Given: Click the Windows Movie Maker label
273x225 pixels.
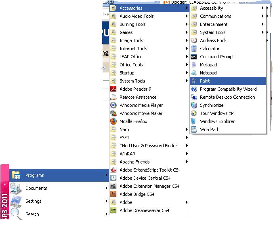Looking at the screenshot, I should point(141,113).
